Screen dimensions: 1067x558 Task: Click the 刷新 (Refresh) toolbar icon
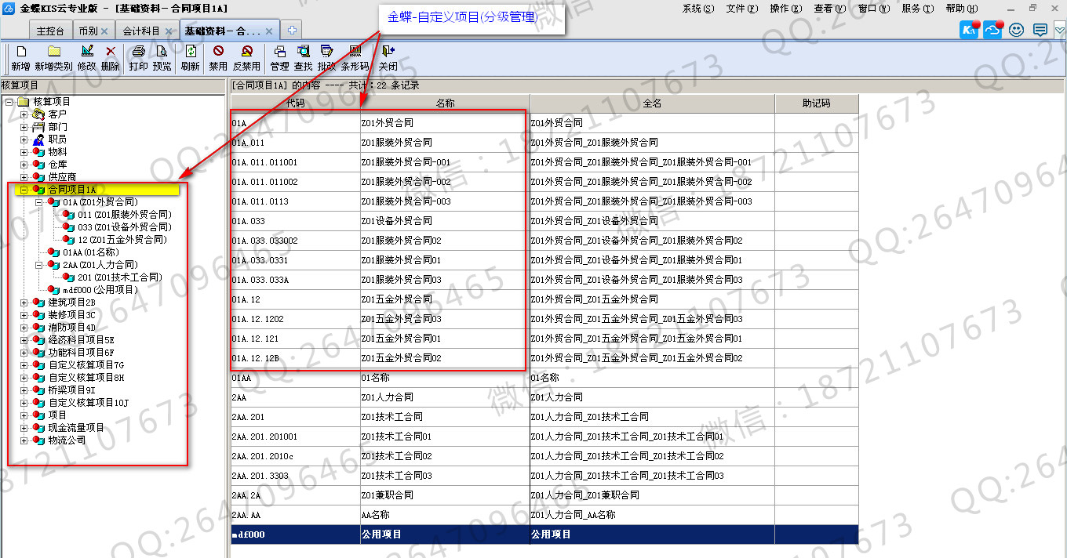click(190, 52)
